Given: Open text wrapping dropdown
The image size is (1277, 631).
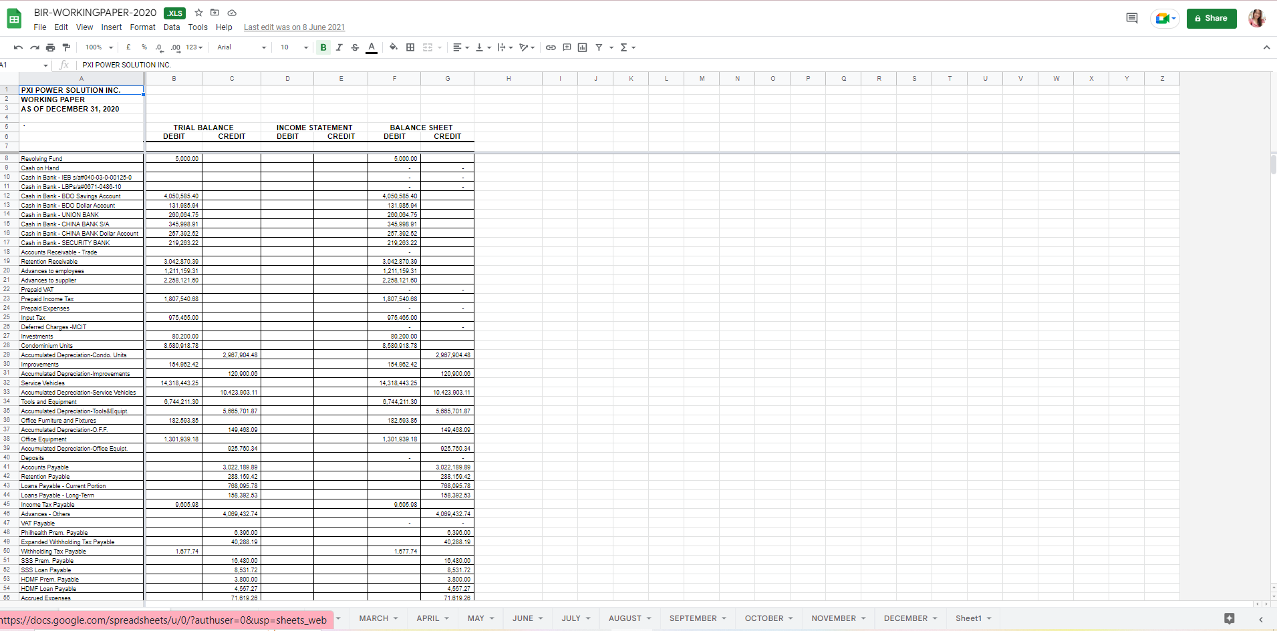Looking at the screenshot, I should 505,47.
